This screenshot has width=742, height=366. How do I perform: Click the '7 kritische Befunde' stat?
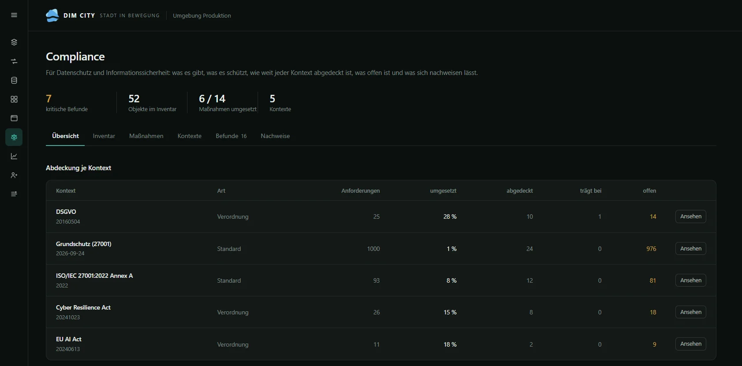click(67, 103)
